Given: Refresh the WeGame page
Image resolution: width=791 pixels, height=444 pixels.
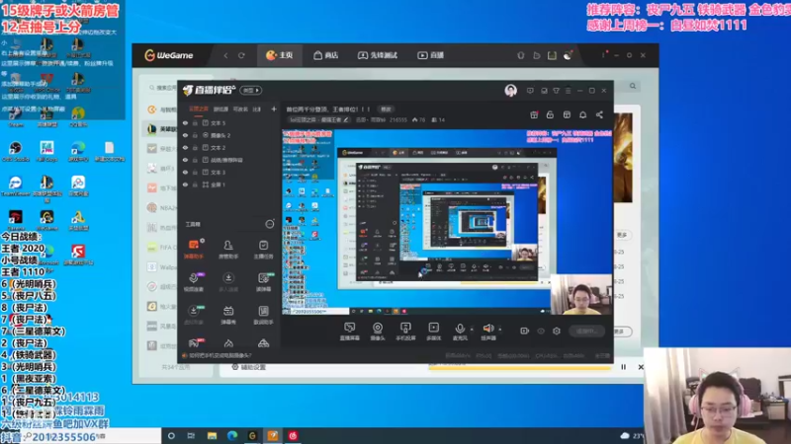Looking at the screenshot, I should tap(241, 55).
